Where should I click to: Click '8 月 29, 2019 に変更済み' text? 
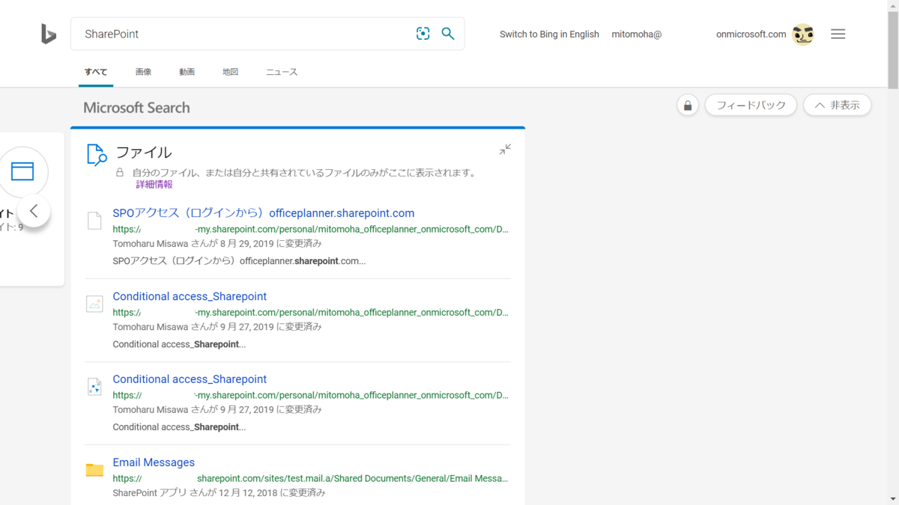(x=270, y=244)
